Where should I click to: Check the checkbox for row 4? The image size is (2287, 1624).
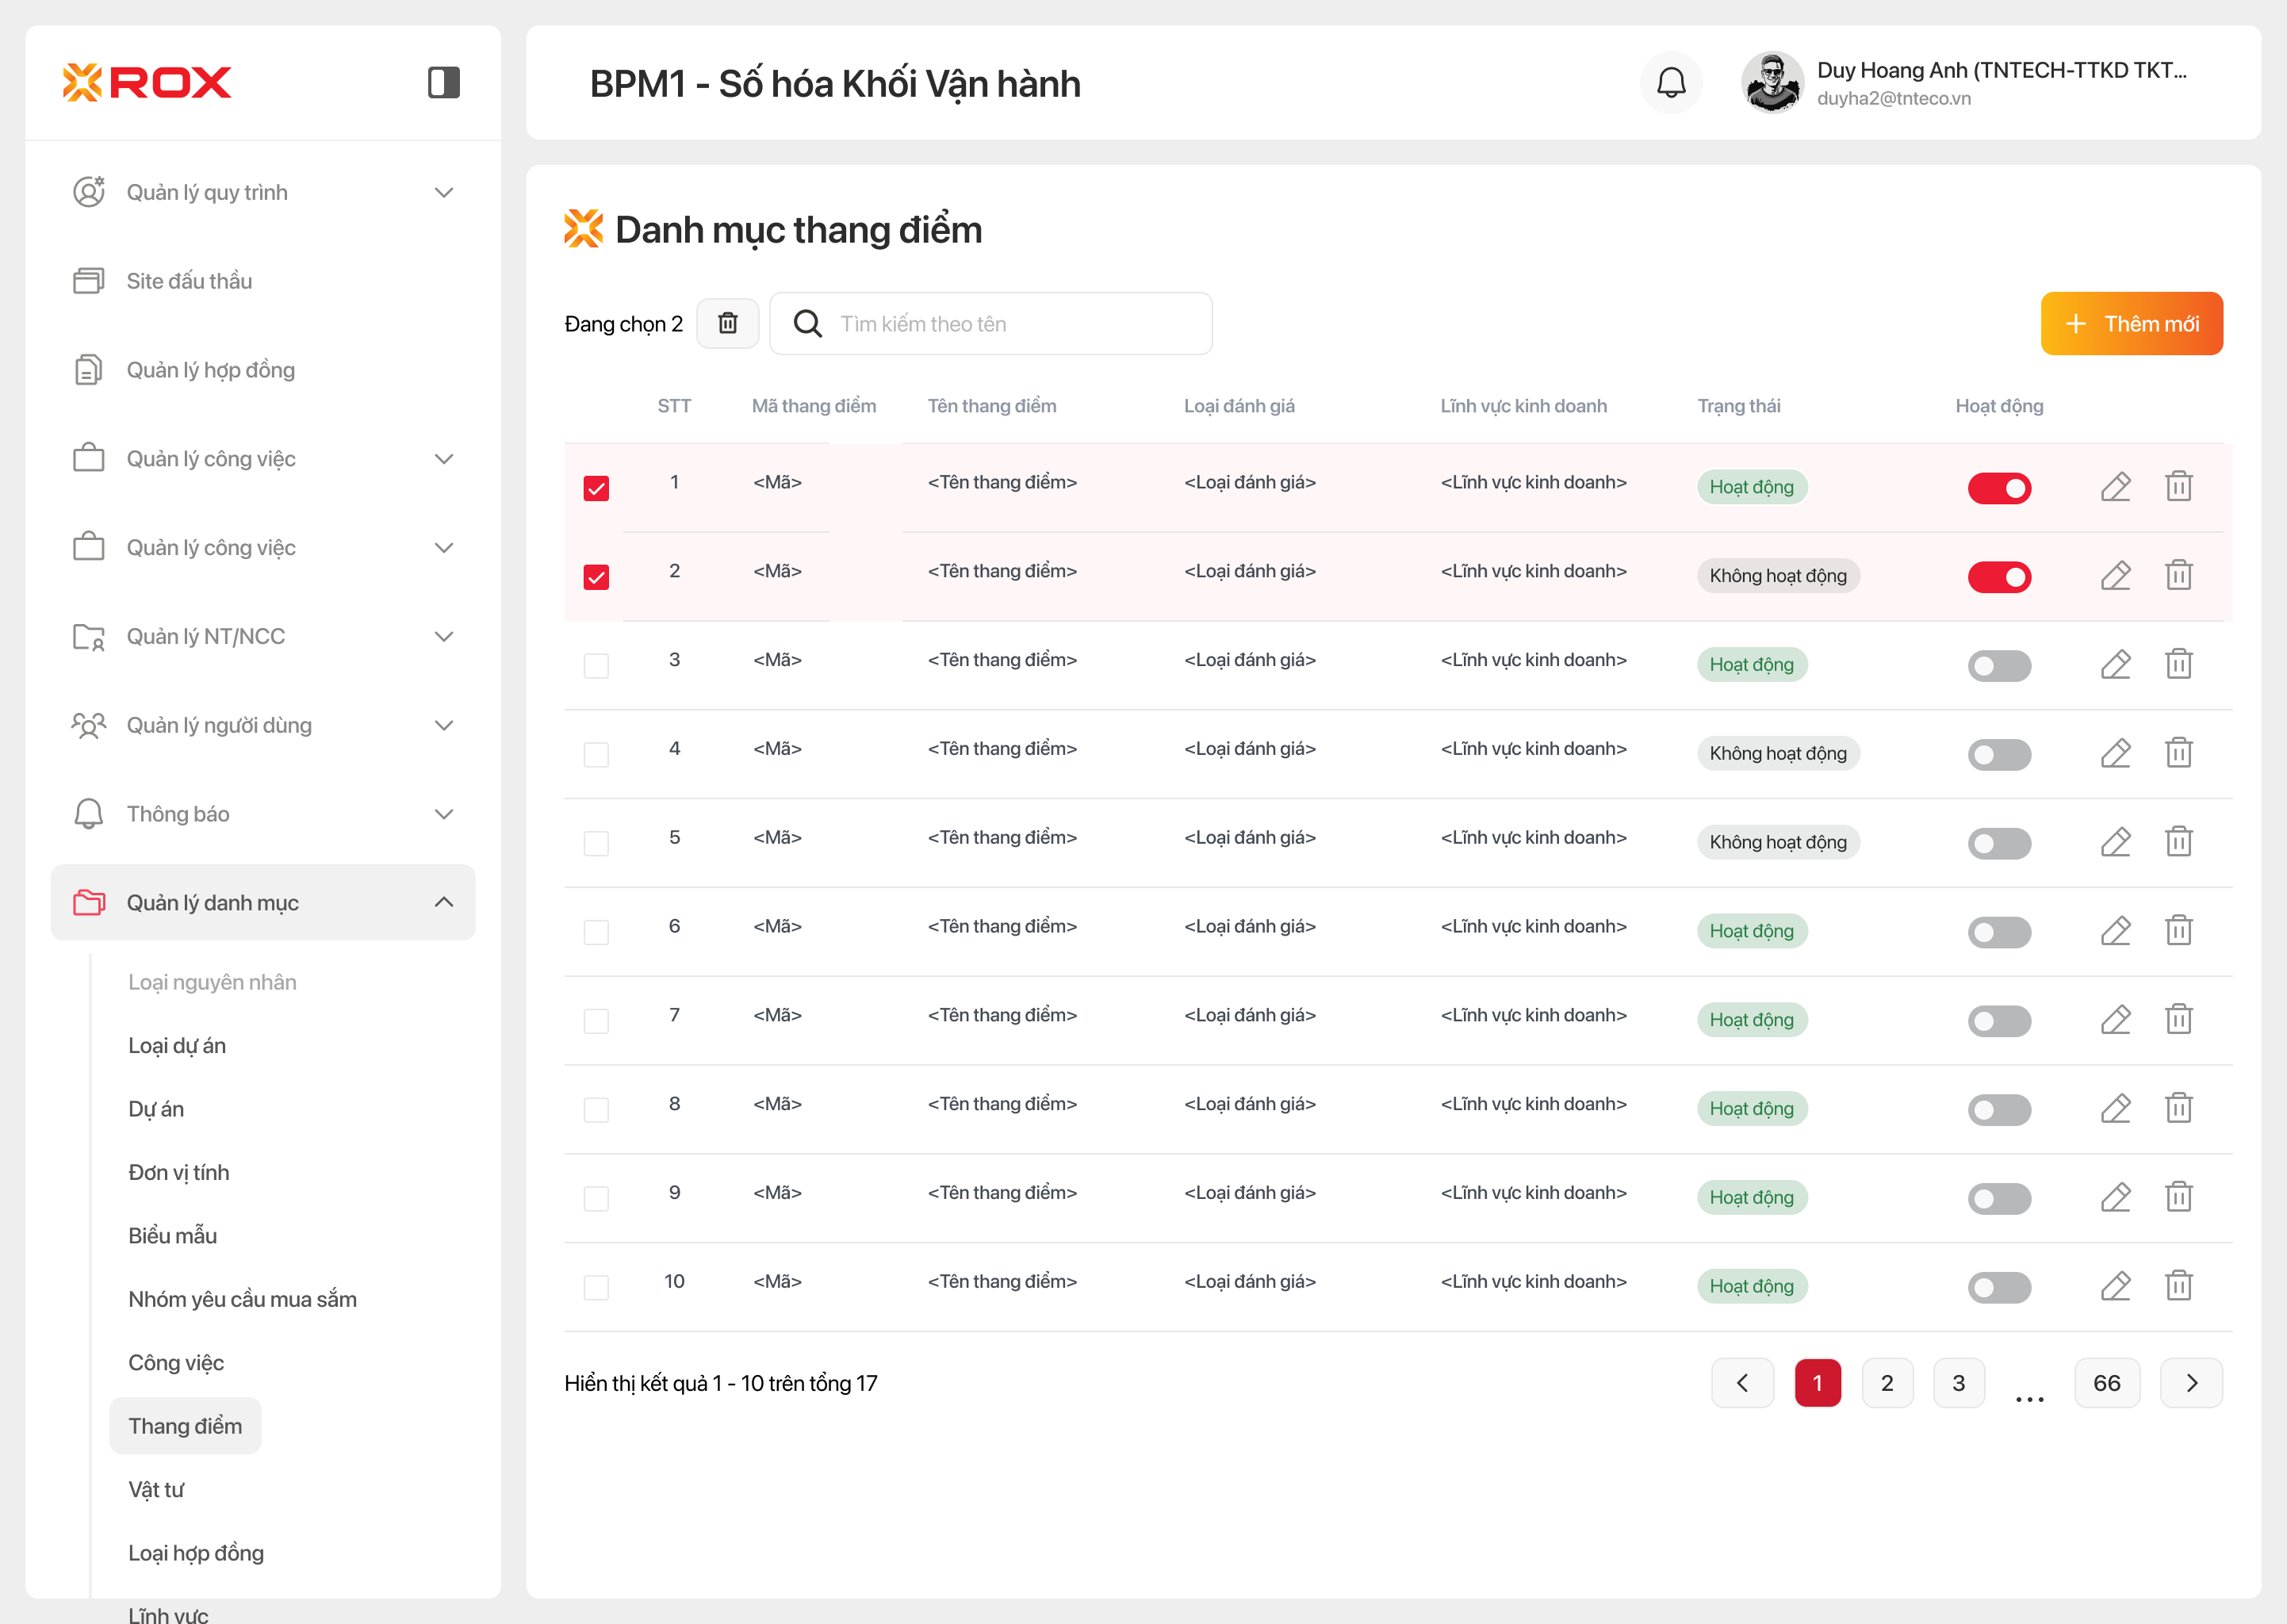coord(596,754)
